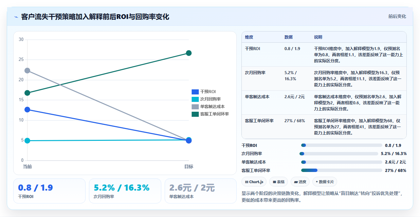Click the 次月回购率 progress bar
The image size is (420, 217).
point(339,154)
